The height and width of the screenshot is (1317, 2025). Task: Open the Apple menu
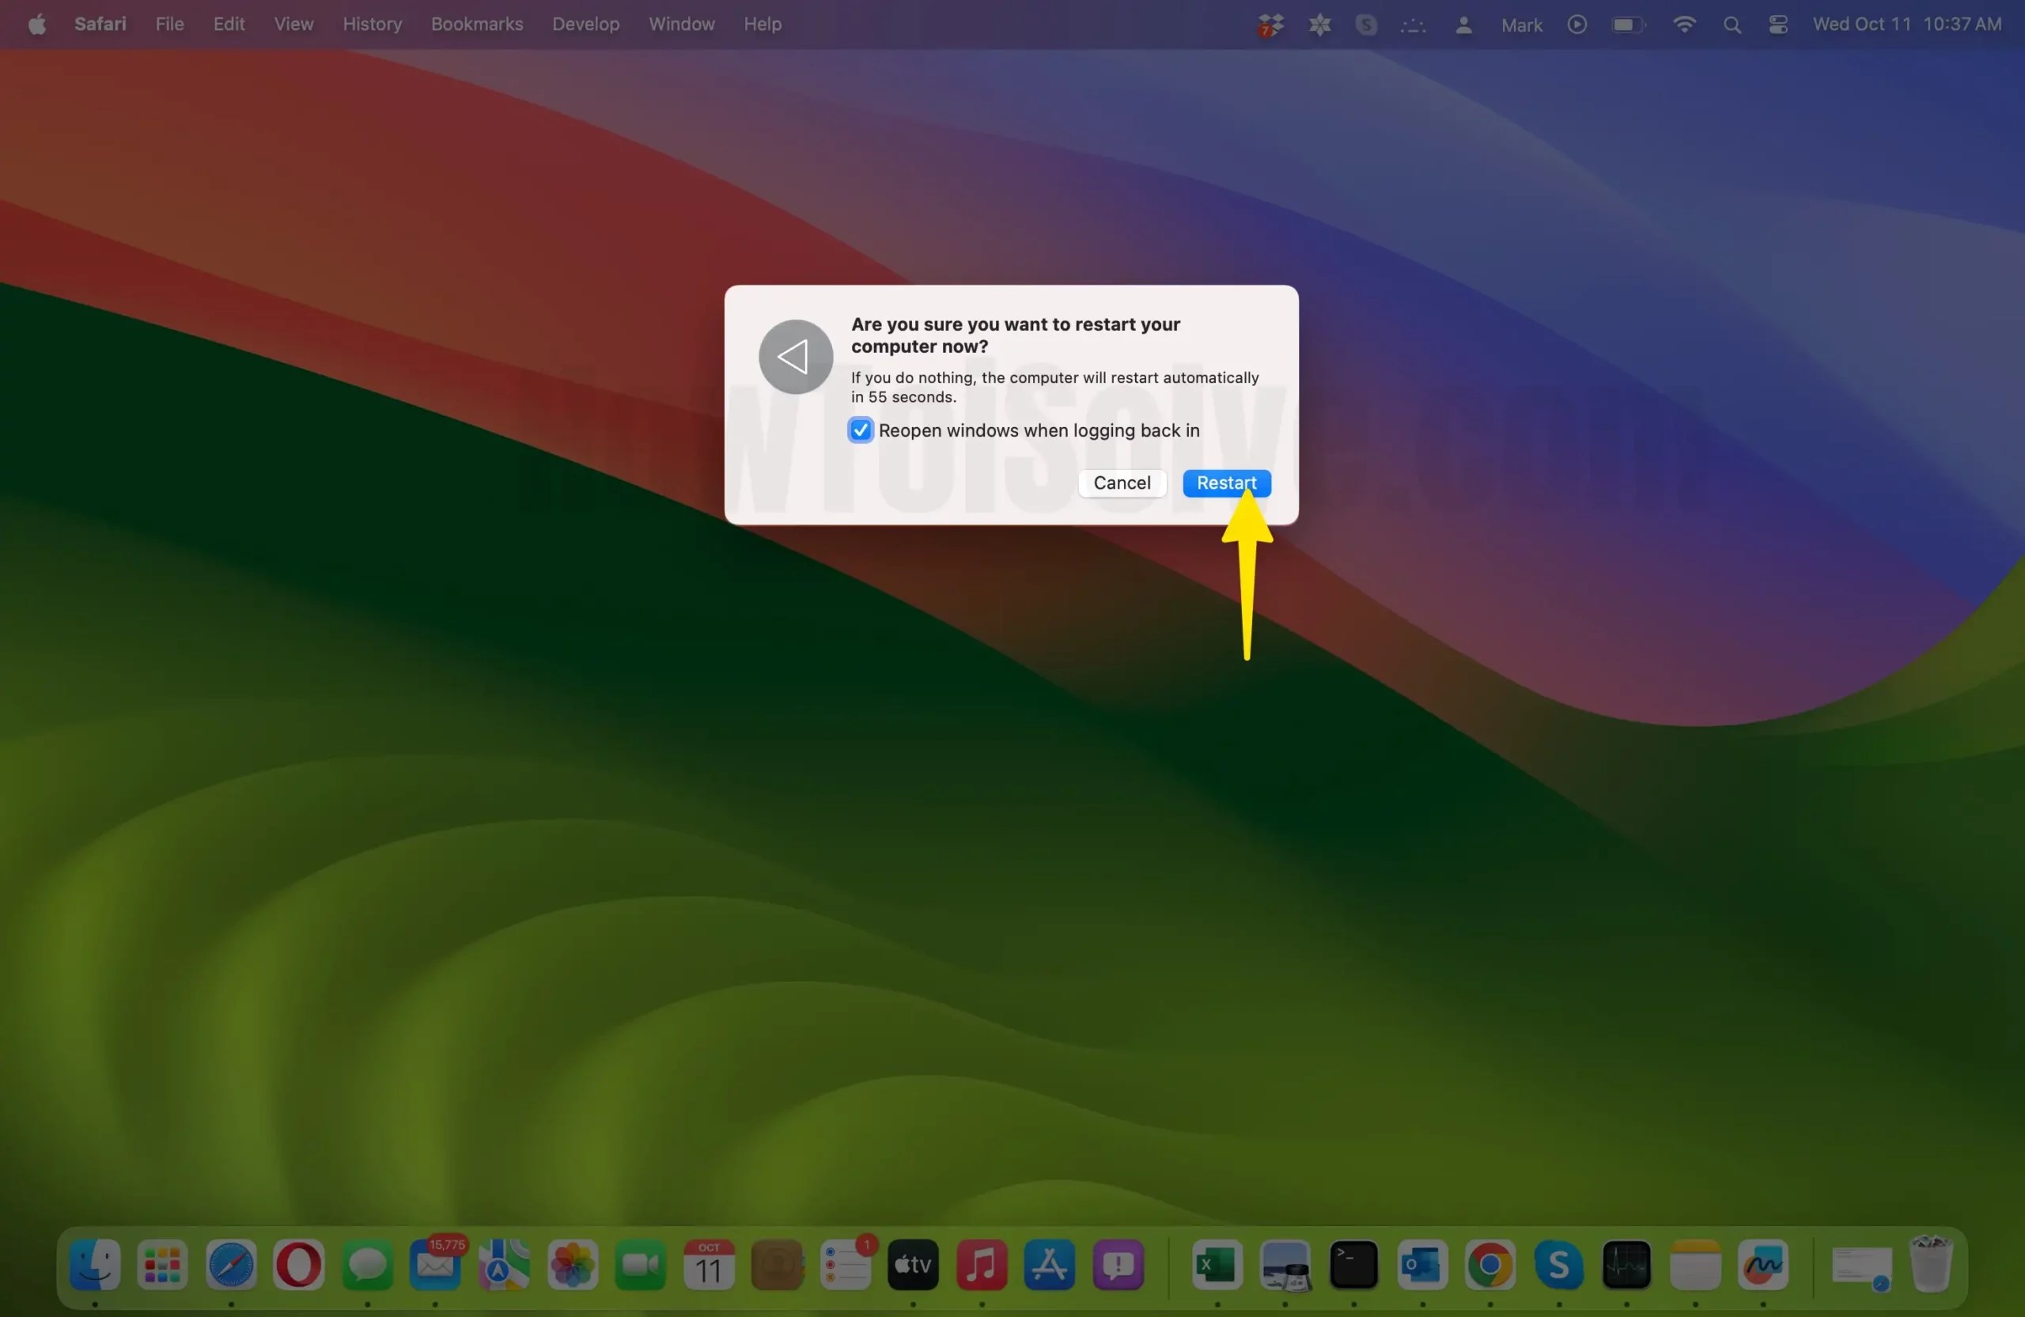36,24
